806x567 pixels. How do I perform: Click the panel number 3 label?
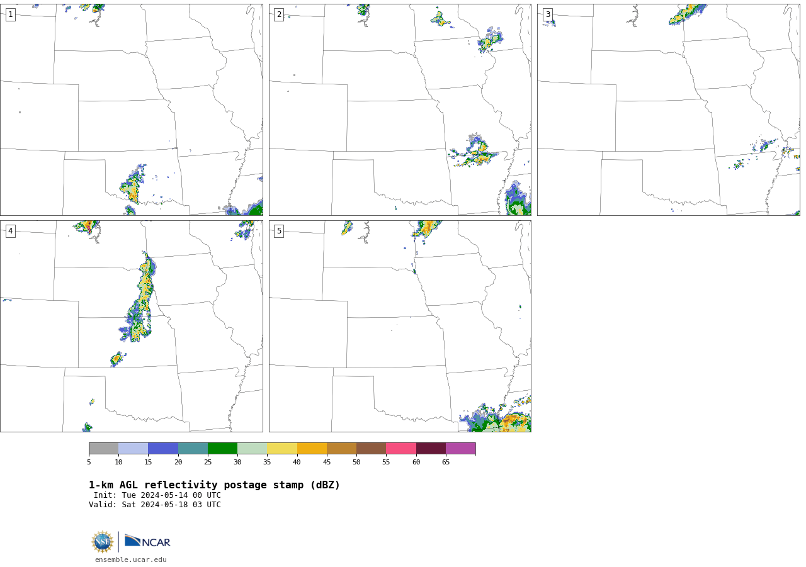point(547,14)
